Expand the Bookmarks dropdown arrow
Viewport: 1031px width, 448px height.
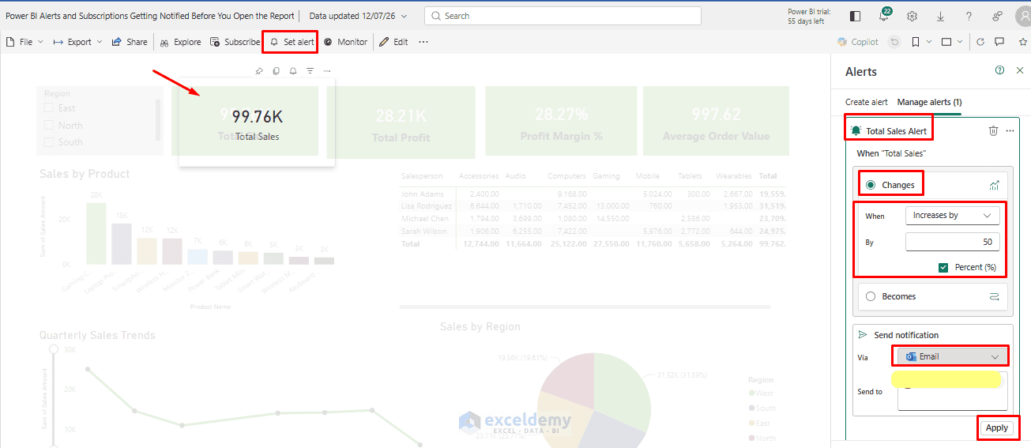pos(929,42)
